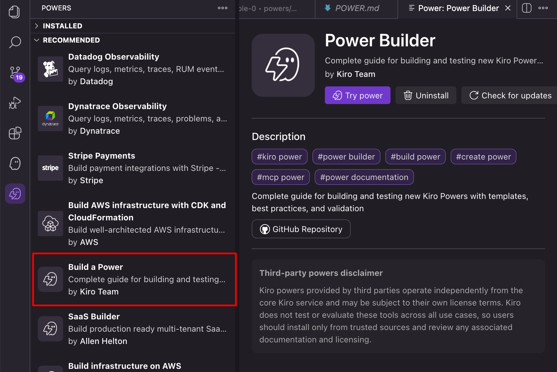The width and height of the screenshot is (557, 372).
Task: Select the Power: Power Builder tab
Action: click(x=458, y=9)
